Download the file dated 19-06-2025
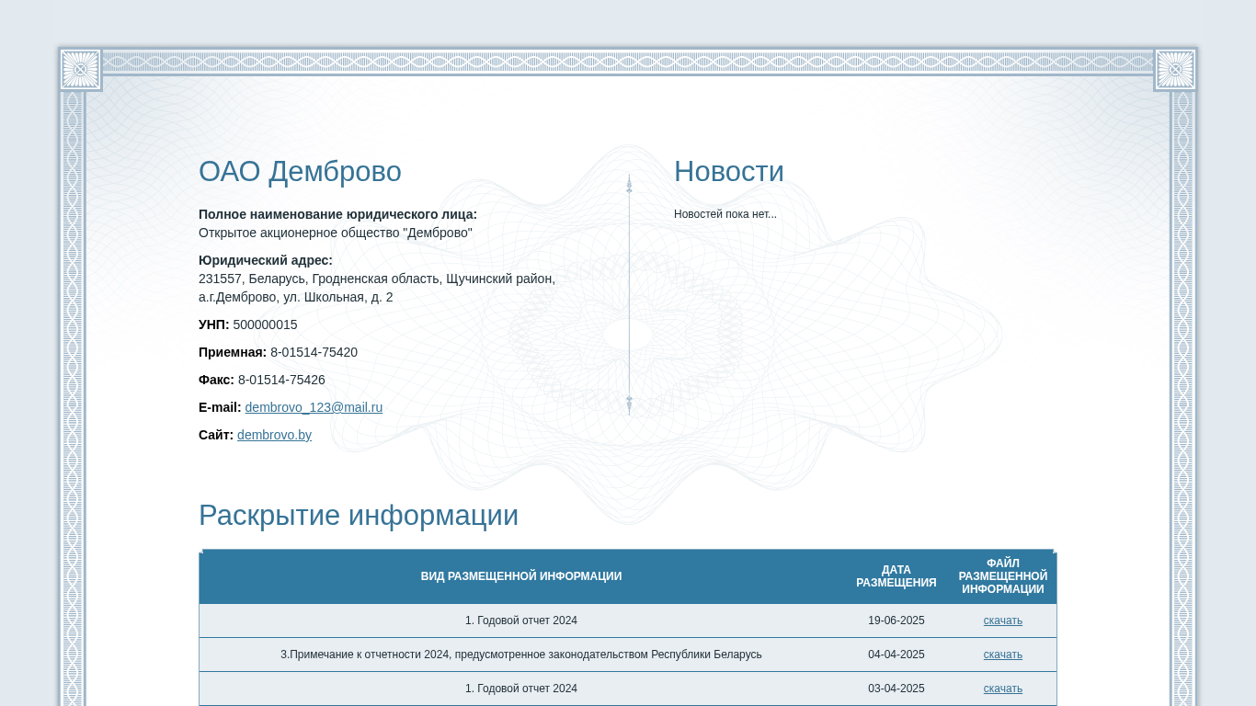Viewport: 1256px width, 706px height. point(1002,621)
